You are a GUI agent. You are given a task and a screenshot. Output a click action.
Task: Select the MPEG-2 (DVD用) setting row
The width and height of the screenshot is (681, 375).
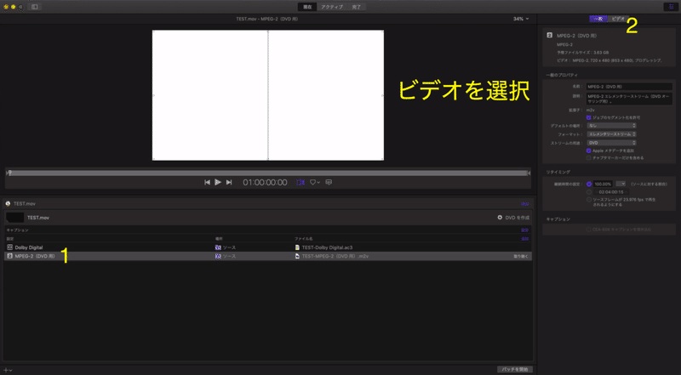(268, 256)
